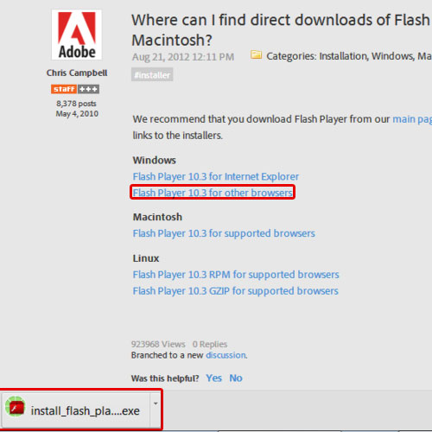Open the Installation category link
The height and width of the screenshot is (432, 432).
(x=343, y=56)
